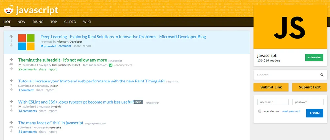Switch to the TOP tab
Screen dimensions: 330x140
[x=54, y=22]
